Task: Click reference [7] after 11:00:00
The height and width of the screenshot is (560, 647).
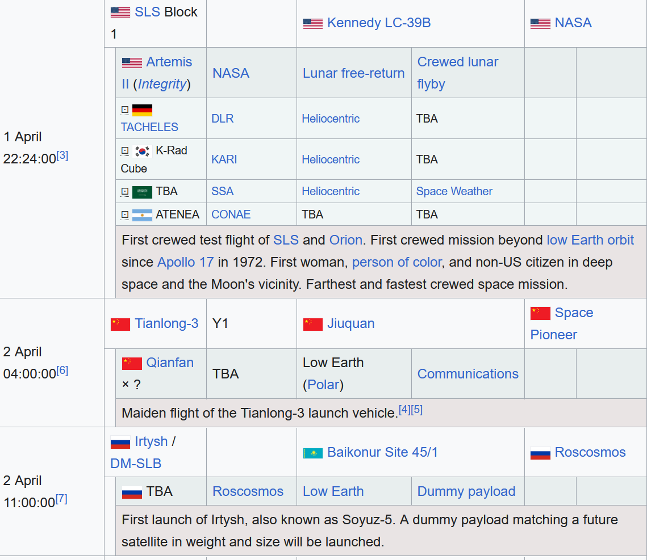Action: click(x=61, y=499)
